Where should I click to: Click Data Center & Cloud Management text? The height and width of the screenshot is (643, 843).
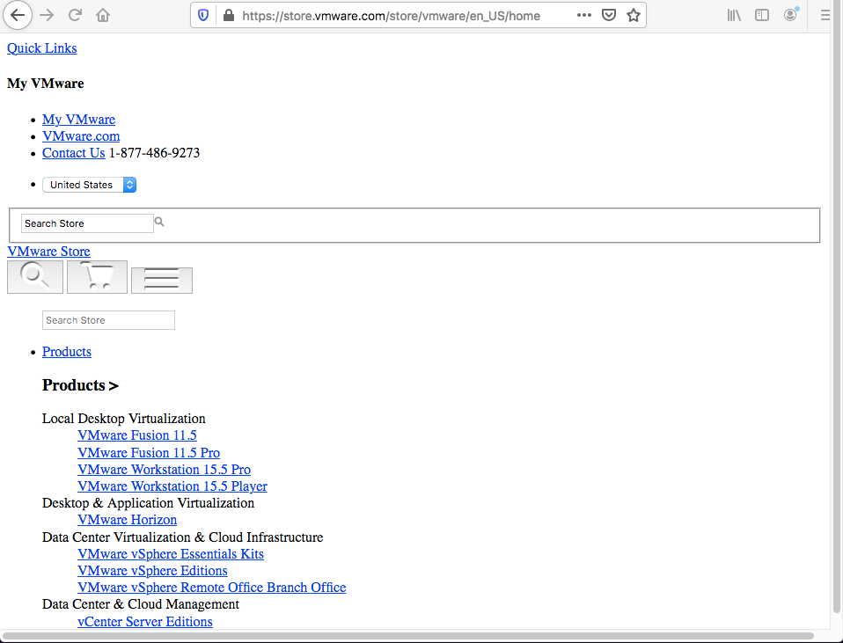(x=141, y=604)
